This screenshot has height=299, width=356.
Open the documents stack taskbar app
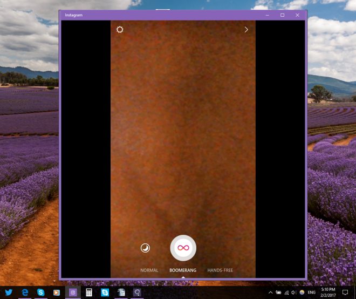pos(121,293)
